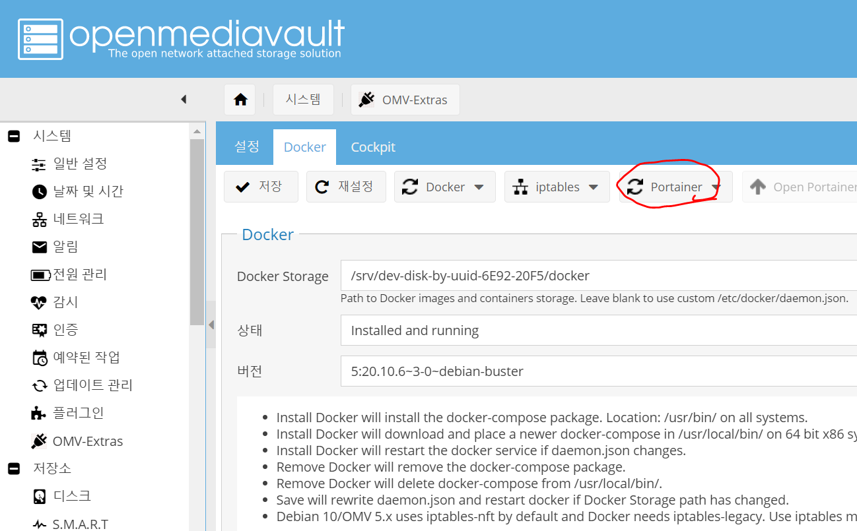Screen dimensions: 857x531
Task: Select 디스크 text in sidebar
Action: pos(72,496)
